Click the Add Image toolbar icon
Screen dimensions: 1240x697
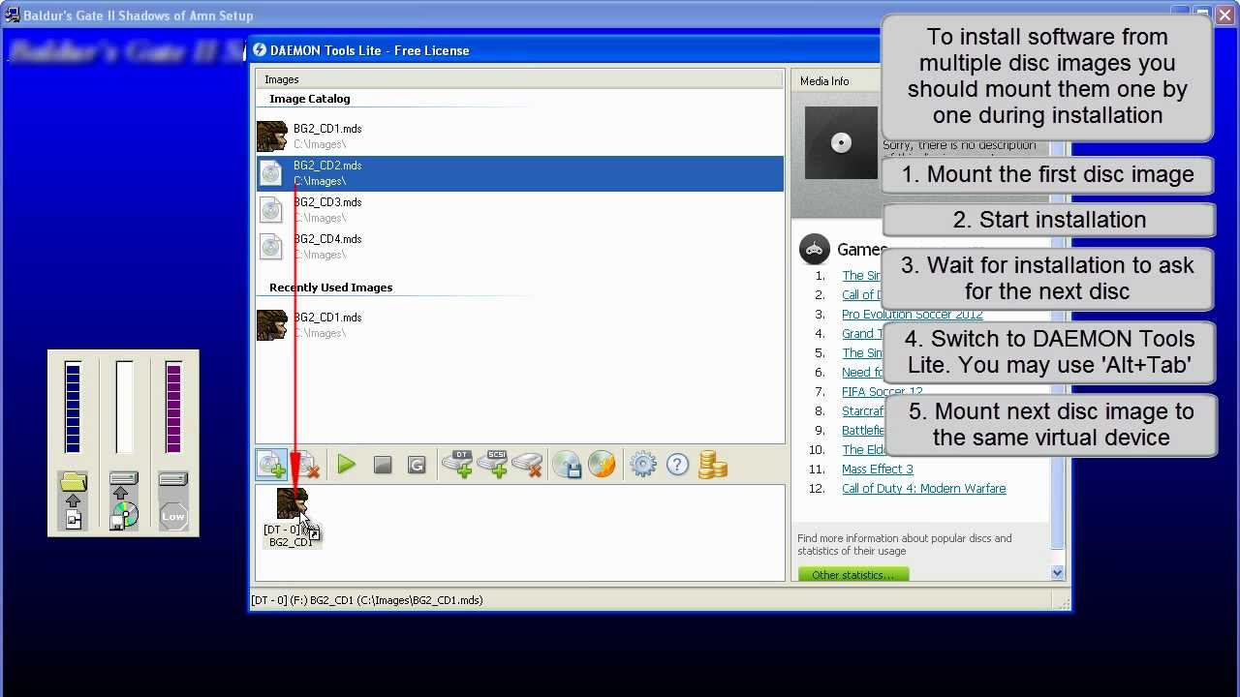click(x=272, y=465)
